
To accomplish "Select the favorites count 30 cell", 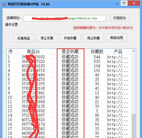I will tap(97, 106).
